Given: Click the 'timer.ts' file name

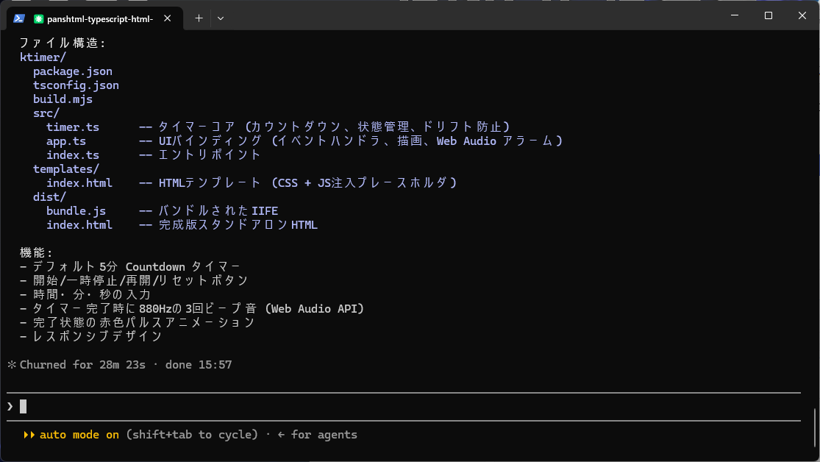Looking at the screenshot, I should pyautogui.click(x=73, y=127).
